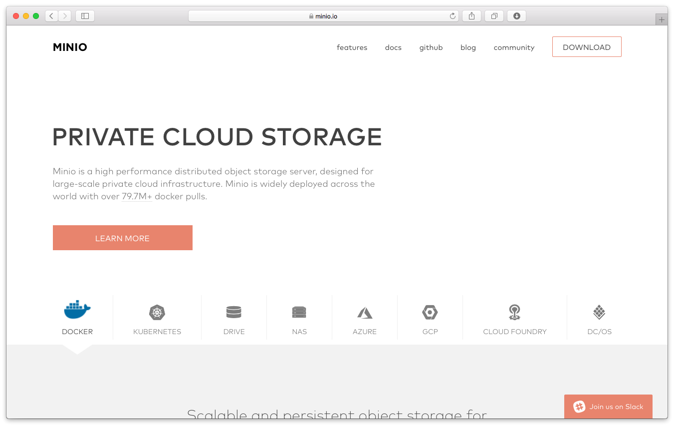
Task: Click the MINIO logo
Action: tap(70, 47)
